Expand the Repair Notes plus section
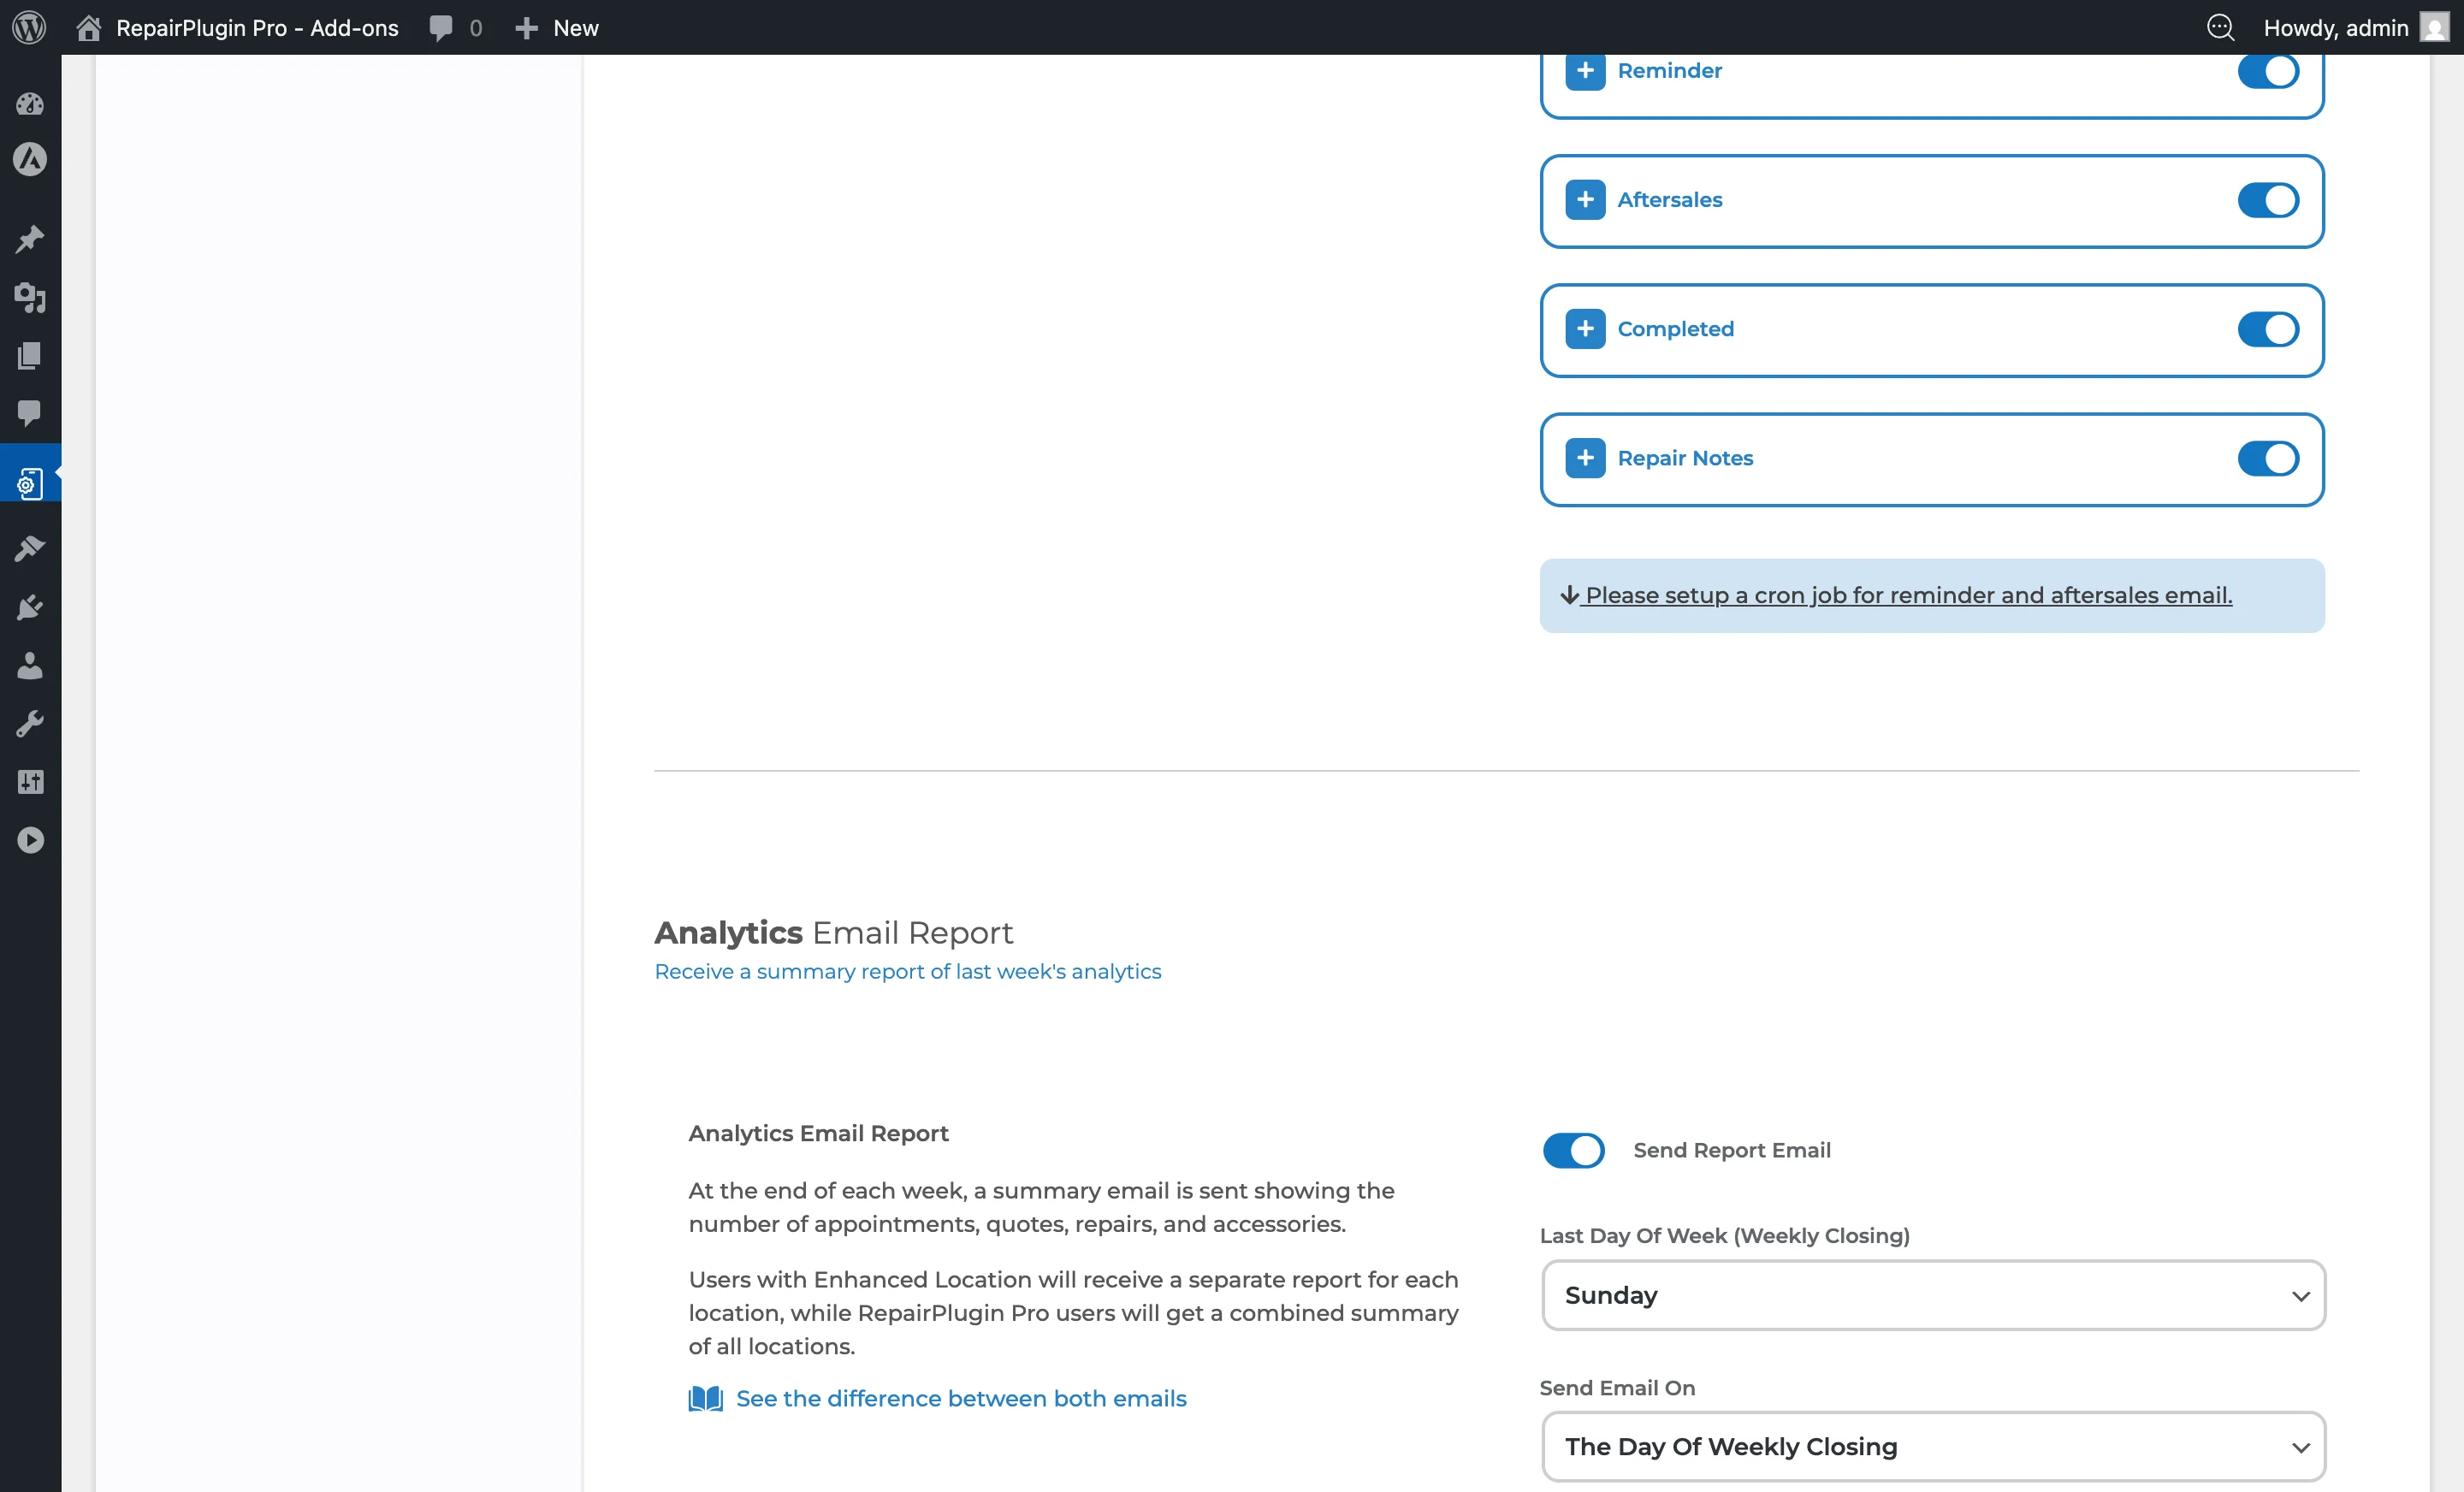The height and width of the screenshot is (1492, 2464). [1585, 458]
